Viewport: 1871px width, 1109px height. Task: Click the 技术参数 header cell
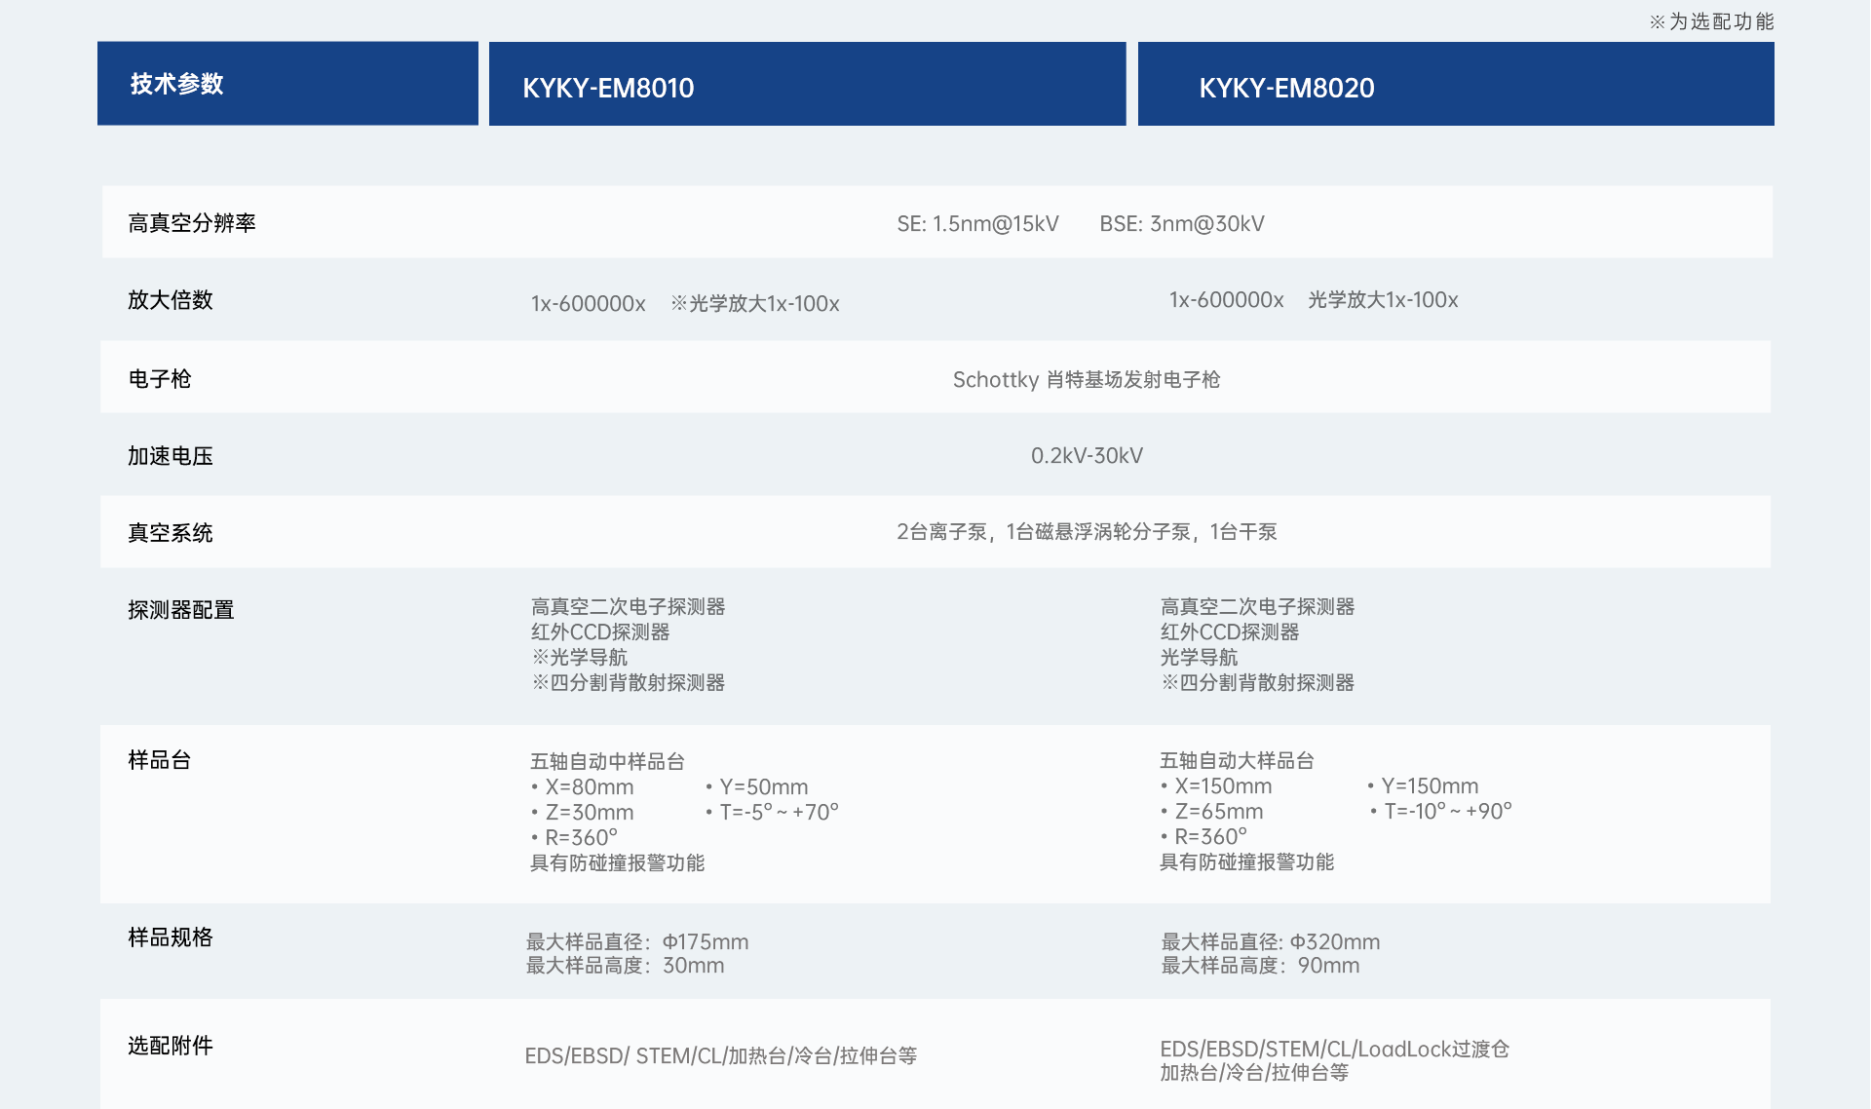tap(287, 83)
